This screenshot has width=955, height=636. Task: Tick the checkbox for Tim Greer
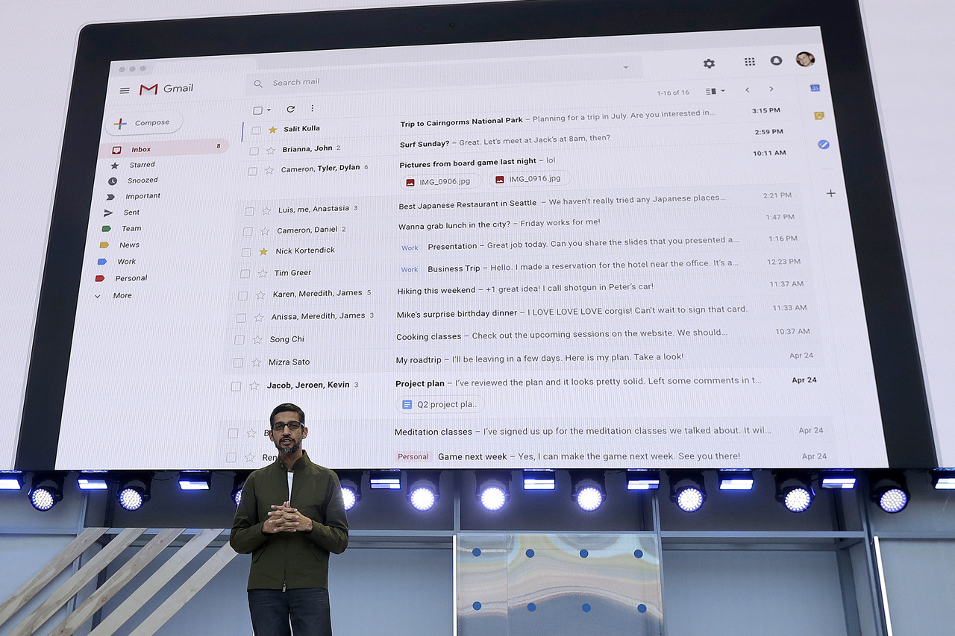pos(245,274)
